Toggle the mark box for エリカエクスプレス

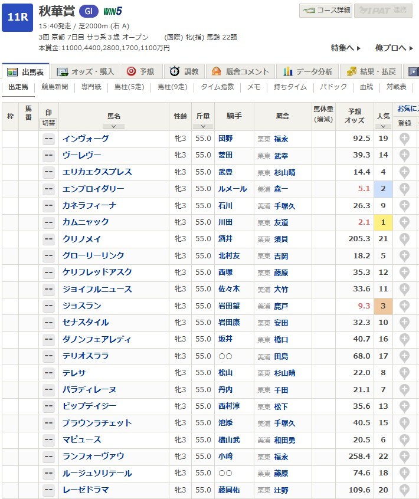(x=48, y=172)
